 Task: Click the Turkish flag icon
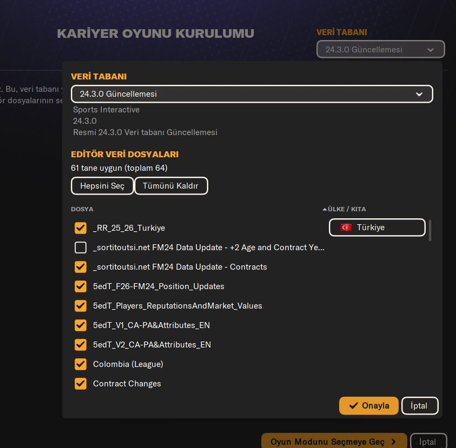346,228
